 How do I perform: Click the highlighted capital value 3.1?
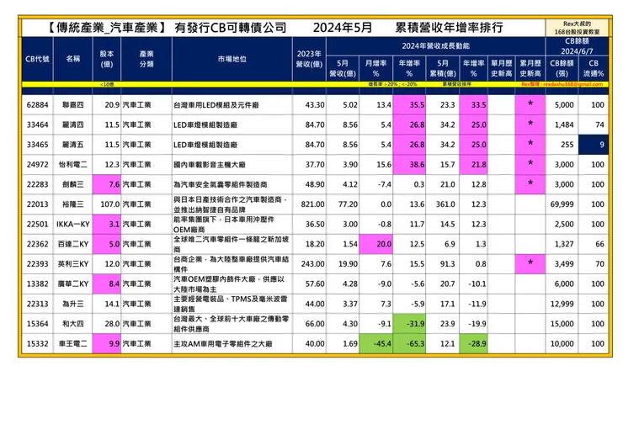click(106, 224)
